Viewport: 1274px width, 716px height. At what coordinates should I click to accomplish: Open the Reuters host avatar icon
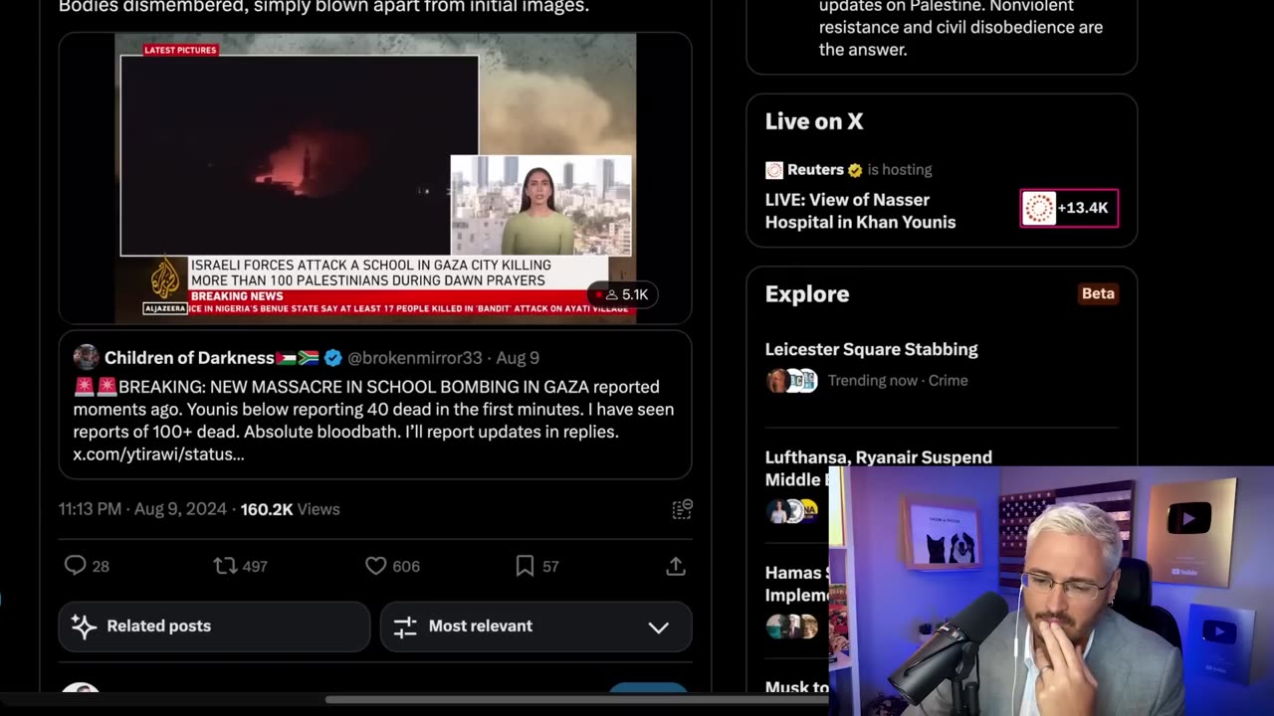[774, 170]
